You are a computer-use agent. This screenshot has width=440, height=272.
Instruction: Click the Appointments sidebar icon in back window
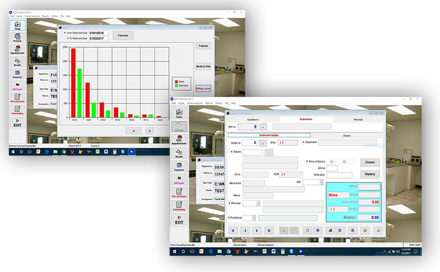tap(18, 48)
